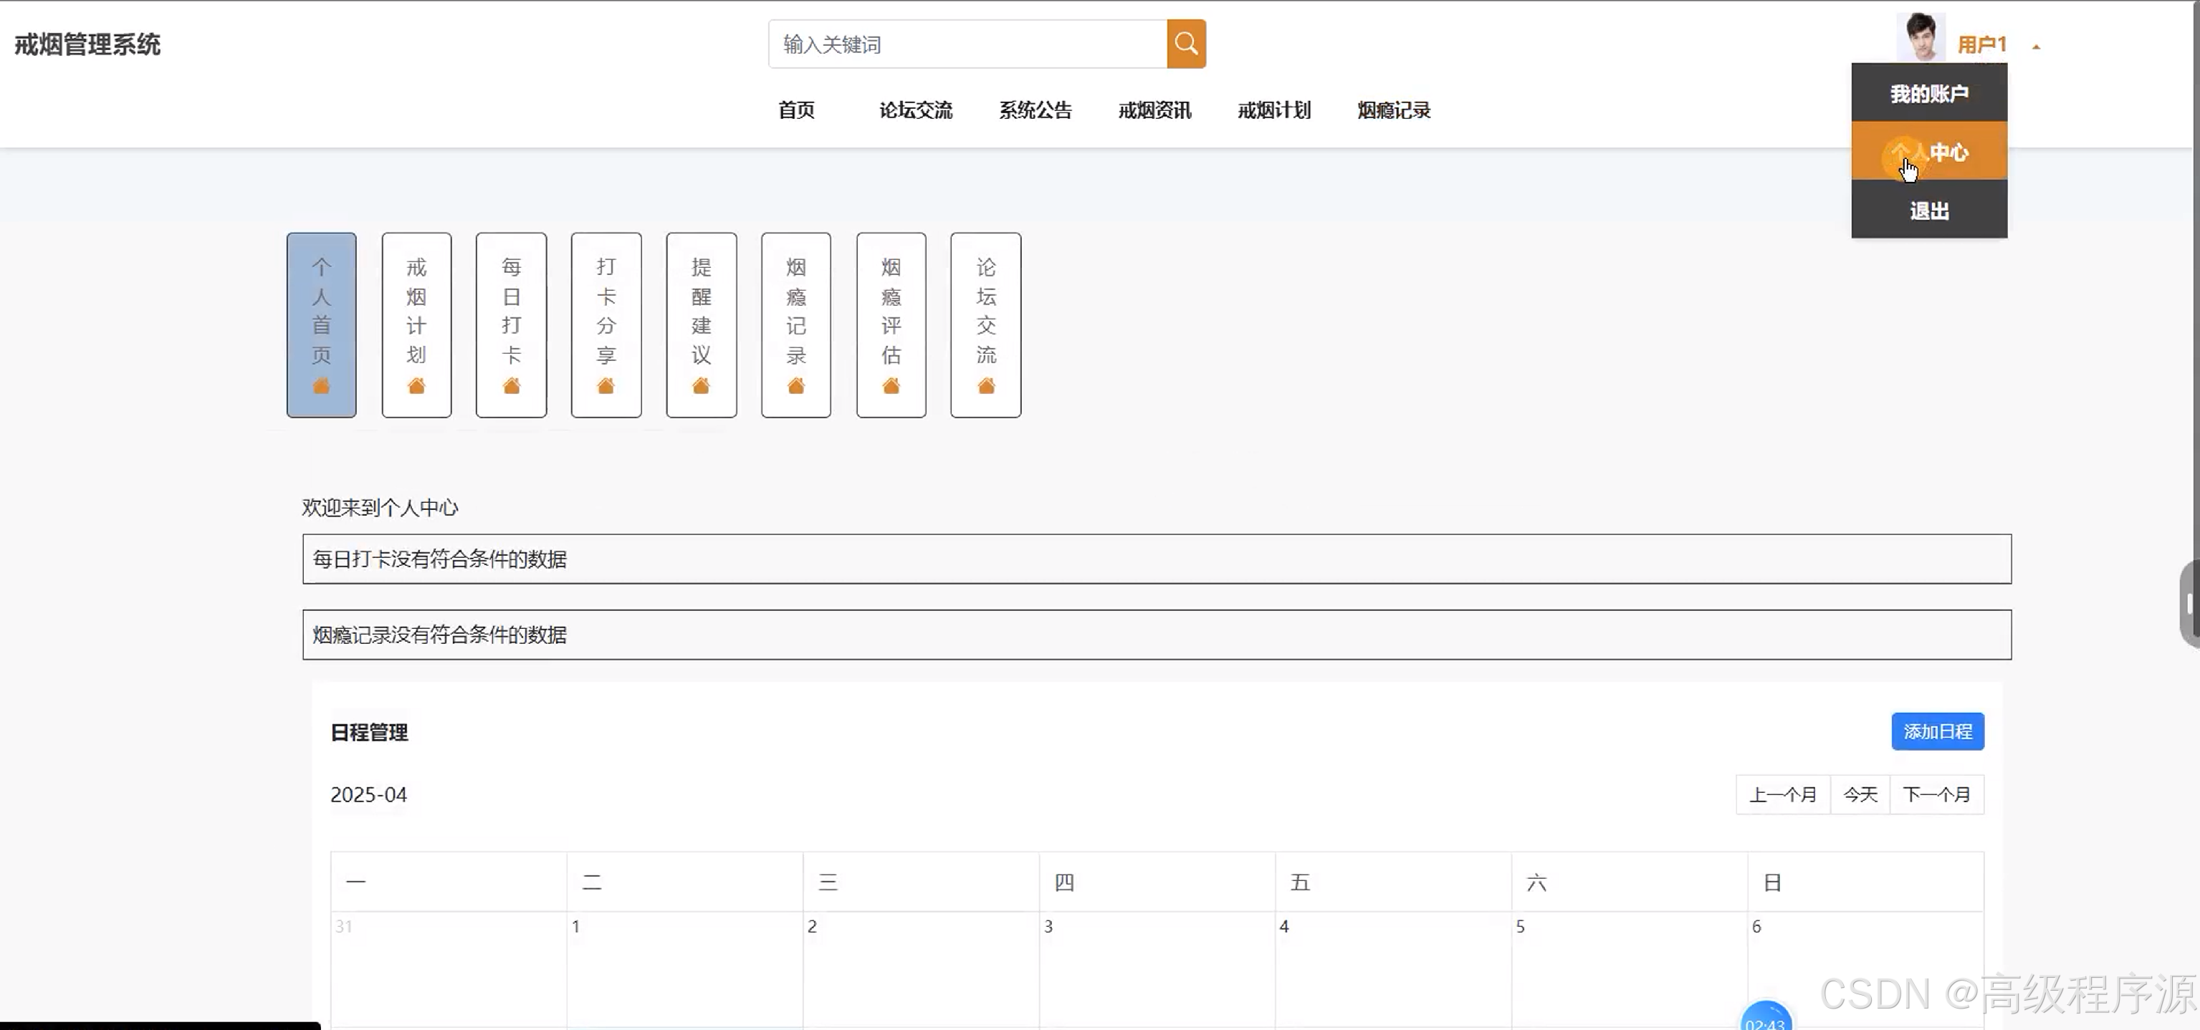The image size is (2200, 1030).
Task: Click the user avatar photo
Action: click(1920, 37)
